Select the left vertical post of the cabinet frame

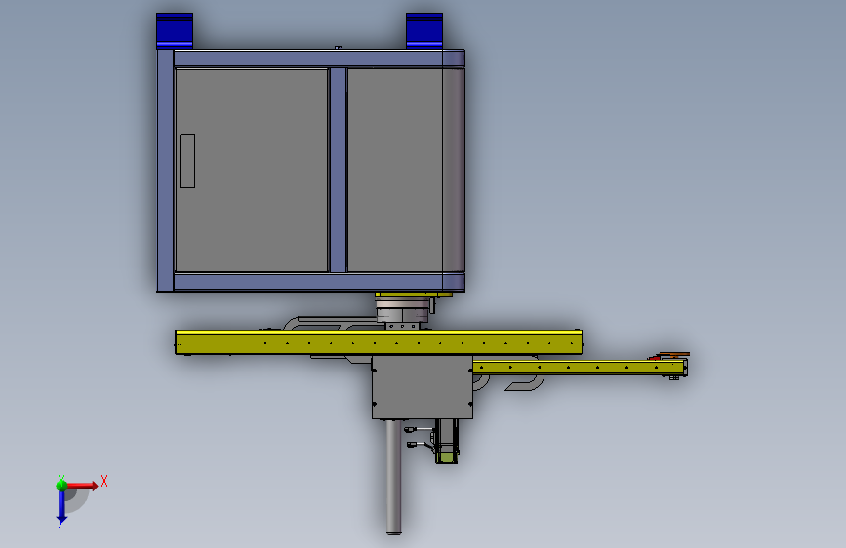point(165,171)
